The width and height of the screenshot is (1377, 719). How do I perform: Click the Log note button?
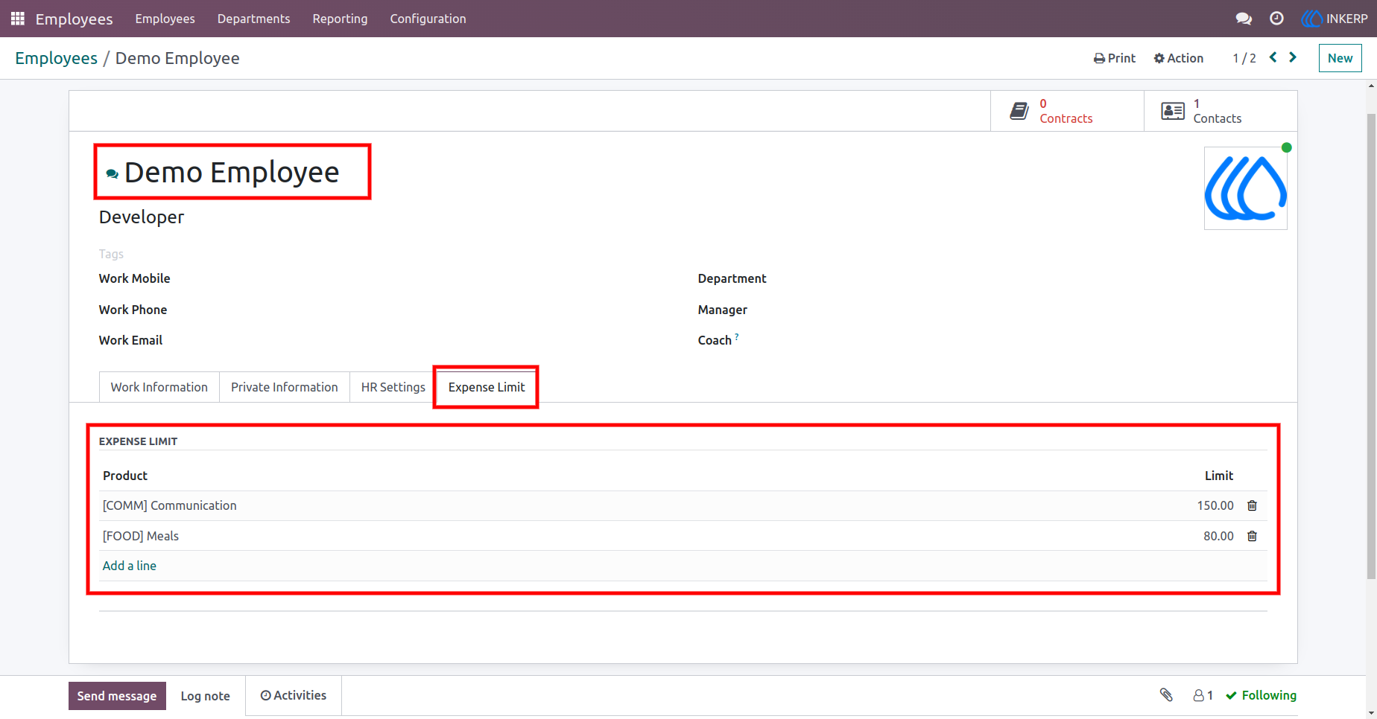pyautogui.click(x=206, y=696)
